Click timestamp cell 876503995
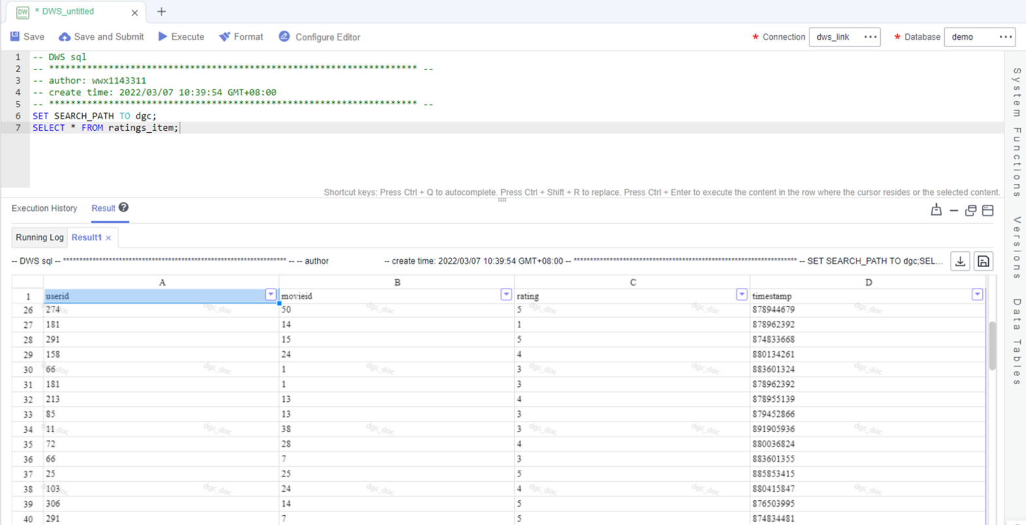 (868, 503)
